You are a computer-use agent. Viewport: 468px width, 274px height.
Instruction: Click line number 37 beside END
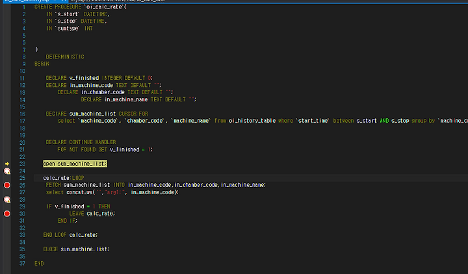tap(22, 264)
